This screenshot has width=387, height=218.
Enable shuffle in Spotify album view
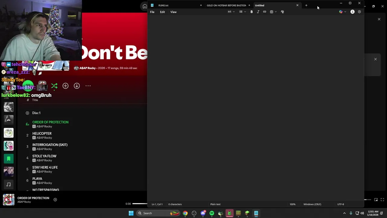54,86
